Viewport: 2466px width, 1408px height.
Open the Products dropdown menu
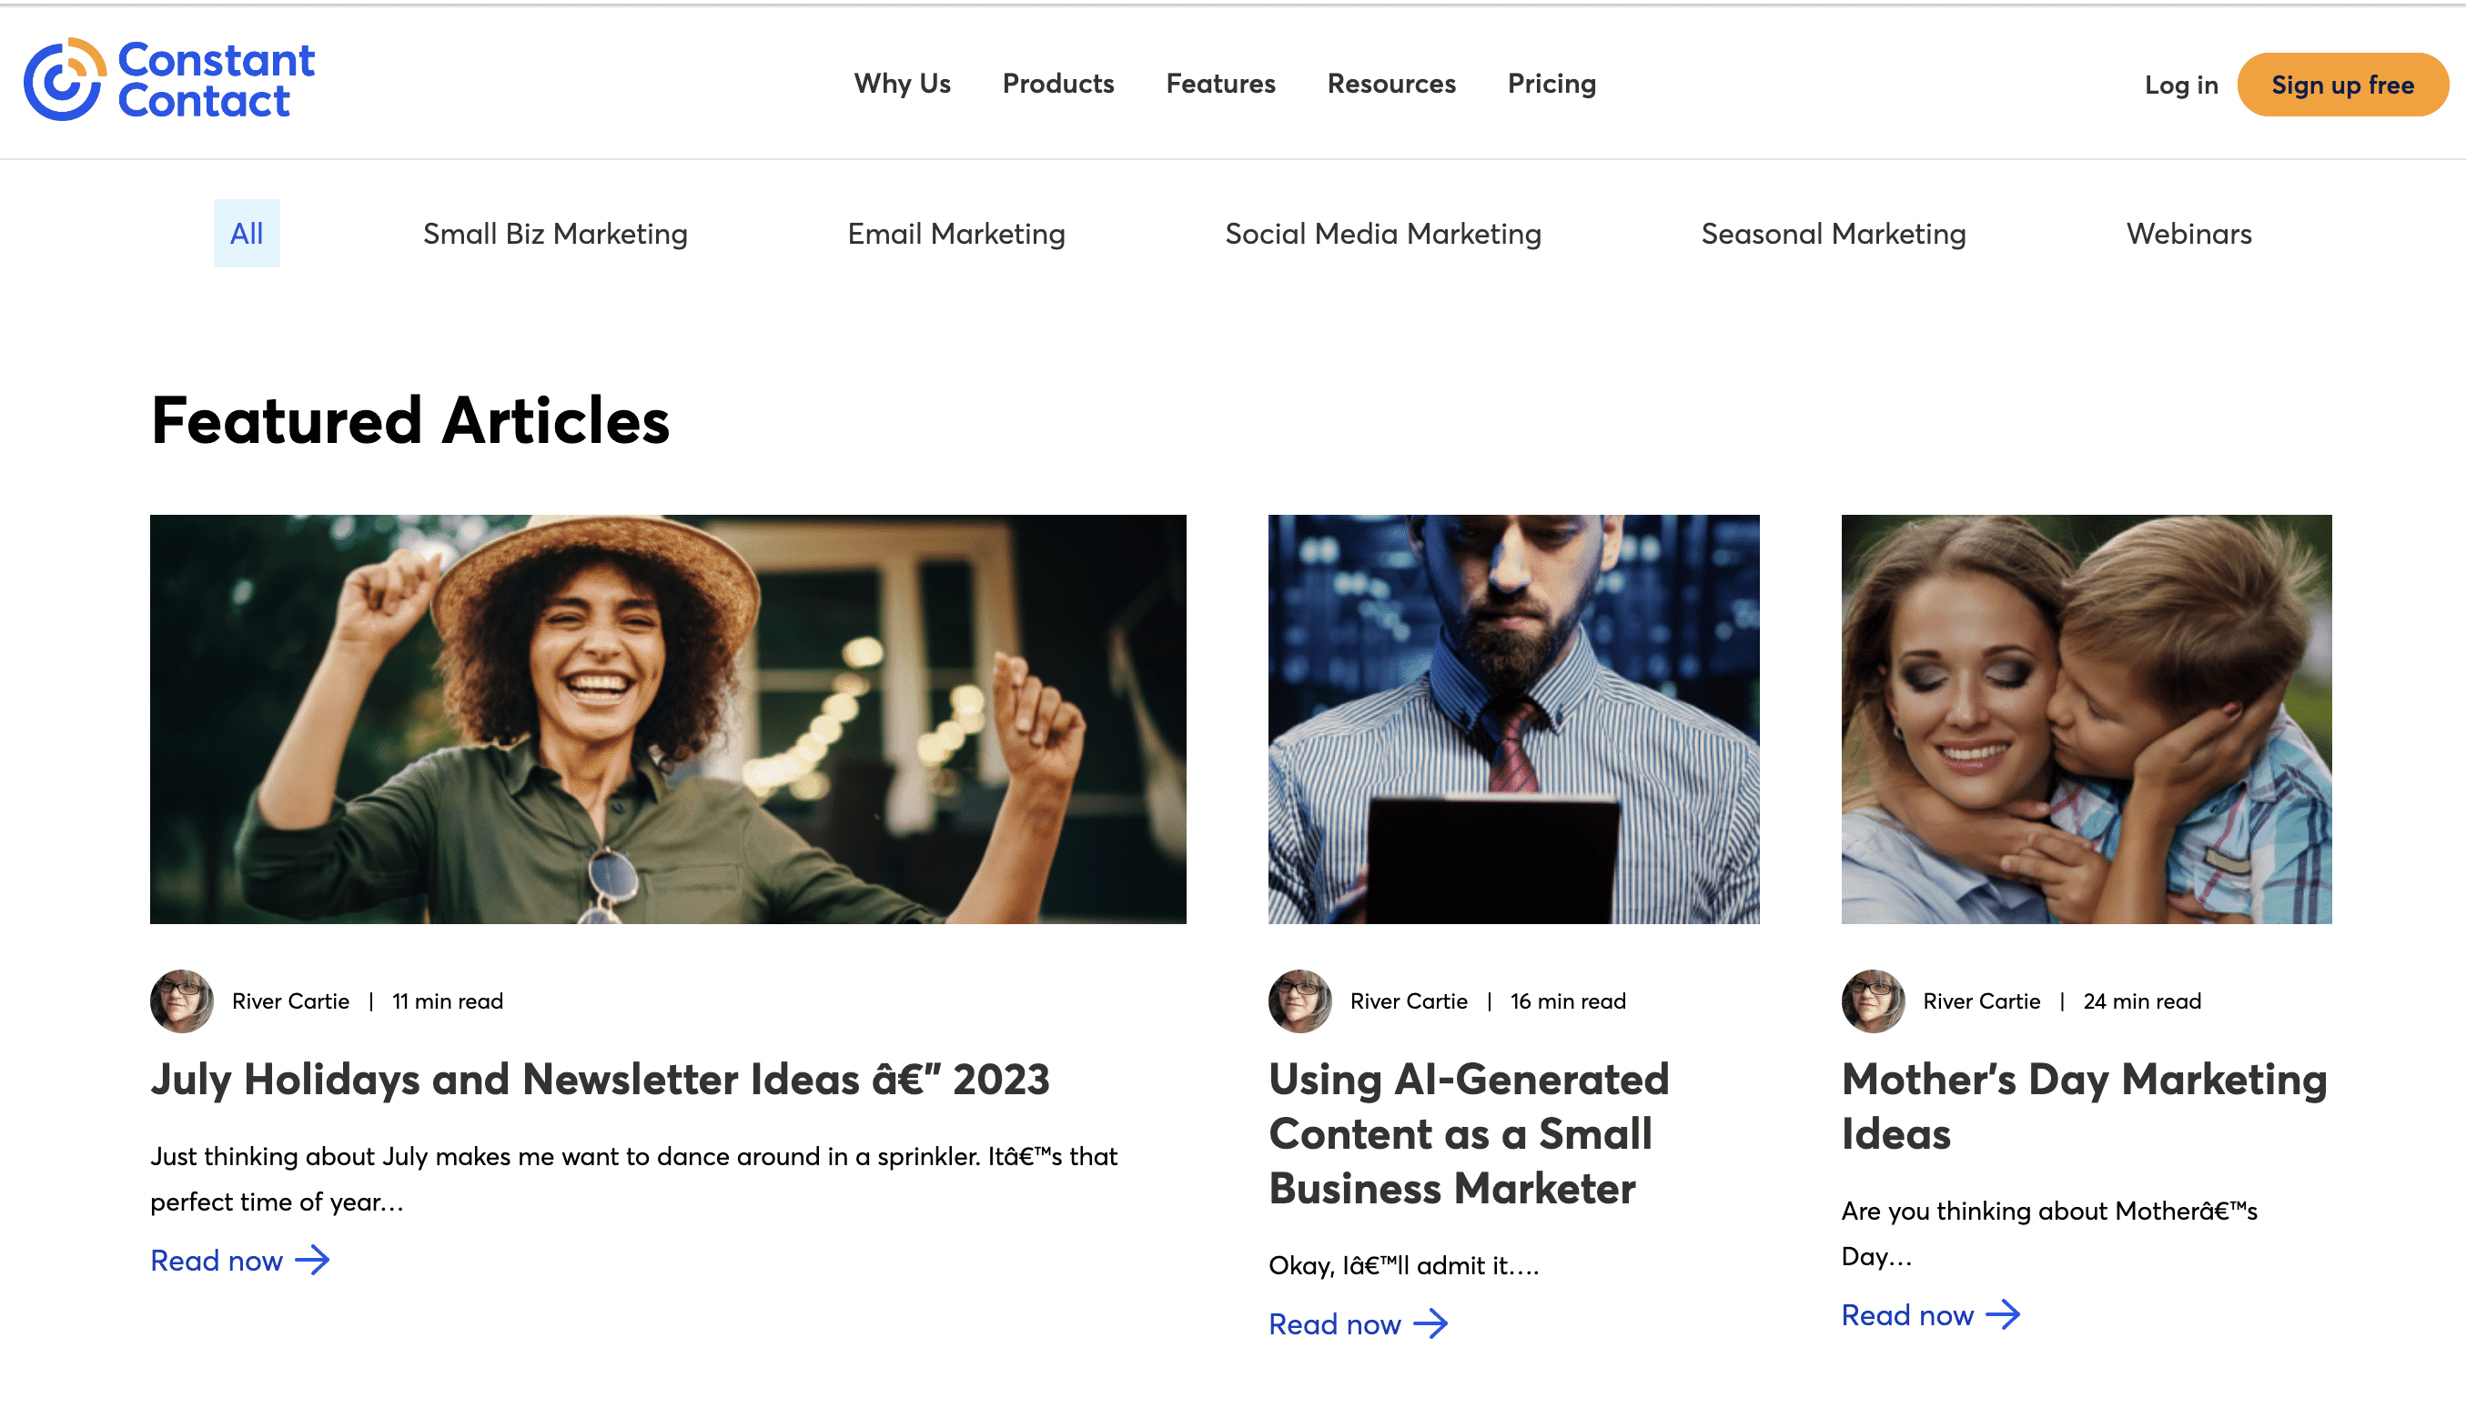click(x=1058, y=84)
